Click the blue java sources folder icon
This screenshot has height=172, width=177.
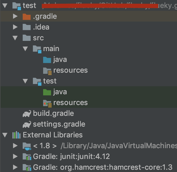pyautogui.click(x=47, y=60)
